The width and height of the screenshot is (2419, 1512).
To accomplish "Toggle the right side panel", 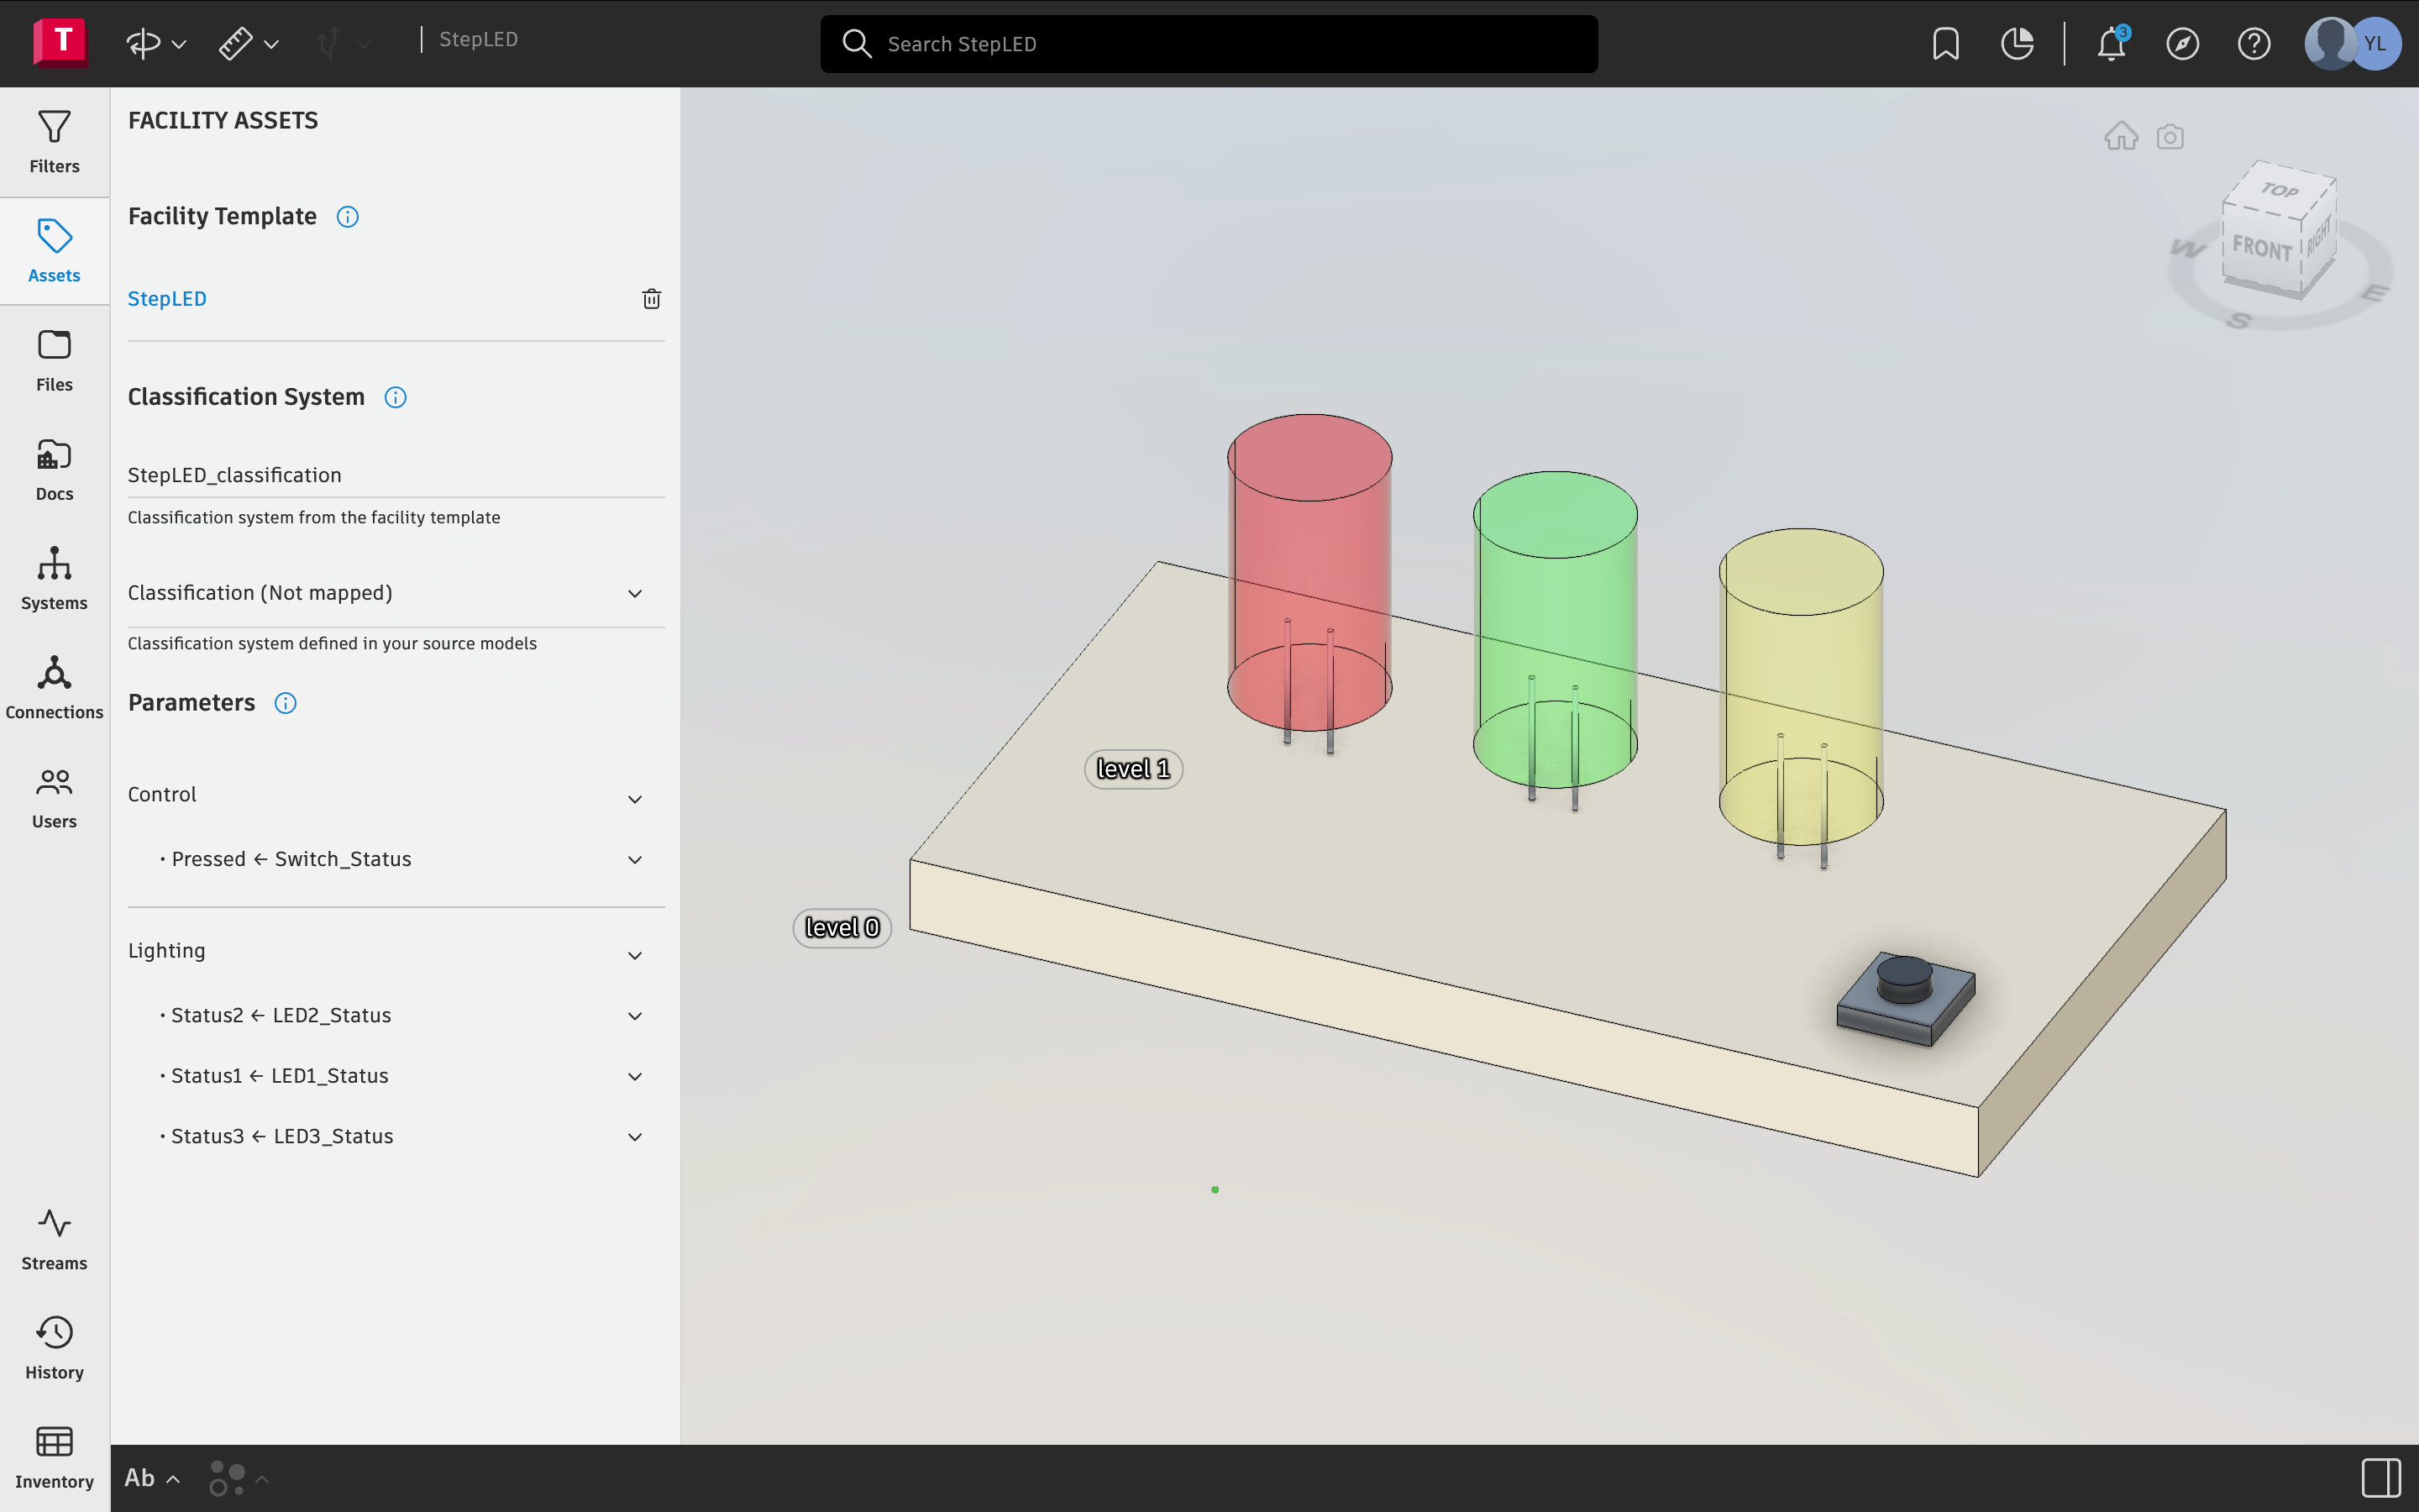I will tap(2380, 1477).
